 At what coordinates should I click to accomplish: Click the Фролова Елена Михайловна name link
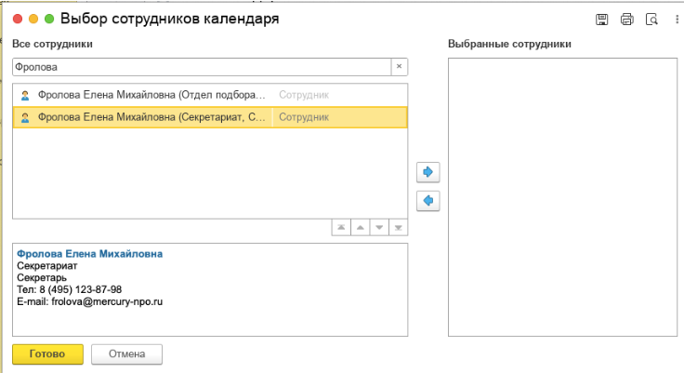click(x=89, y=253)
